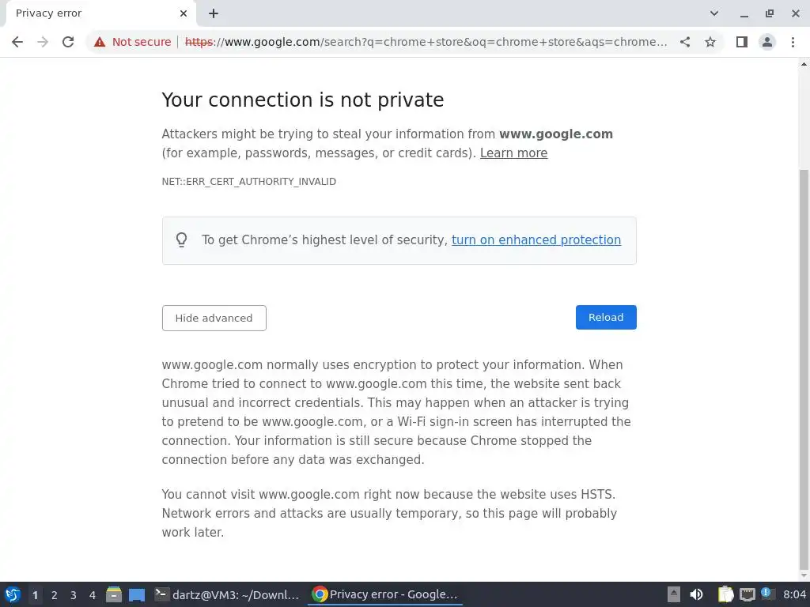Share this page via the share icon

[685, 42]
